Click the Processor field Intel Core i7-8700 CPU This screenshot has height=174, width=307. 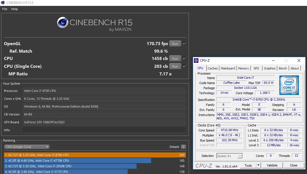click(x=104, y=91)
